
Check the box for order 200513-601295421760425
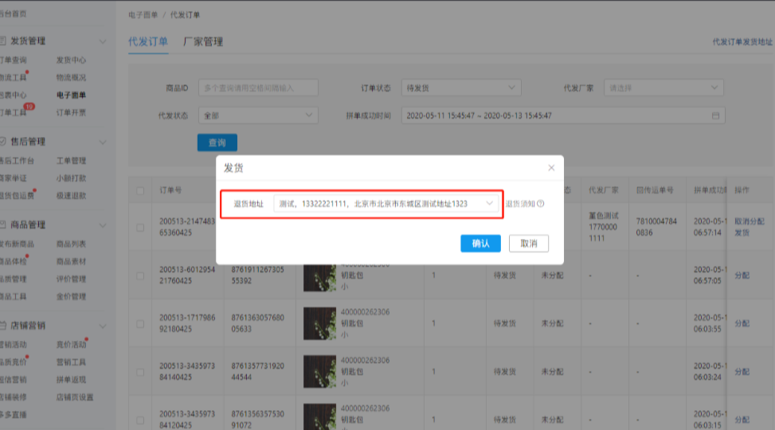click(141, 276)
